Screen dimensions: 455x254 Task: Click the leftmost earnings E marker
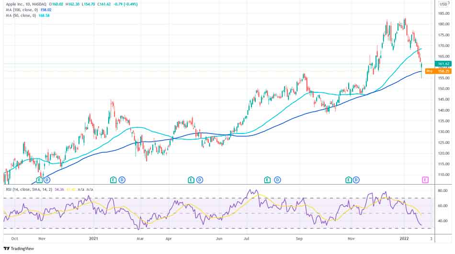pos(39,180)
